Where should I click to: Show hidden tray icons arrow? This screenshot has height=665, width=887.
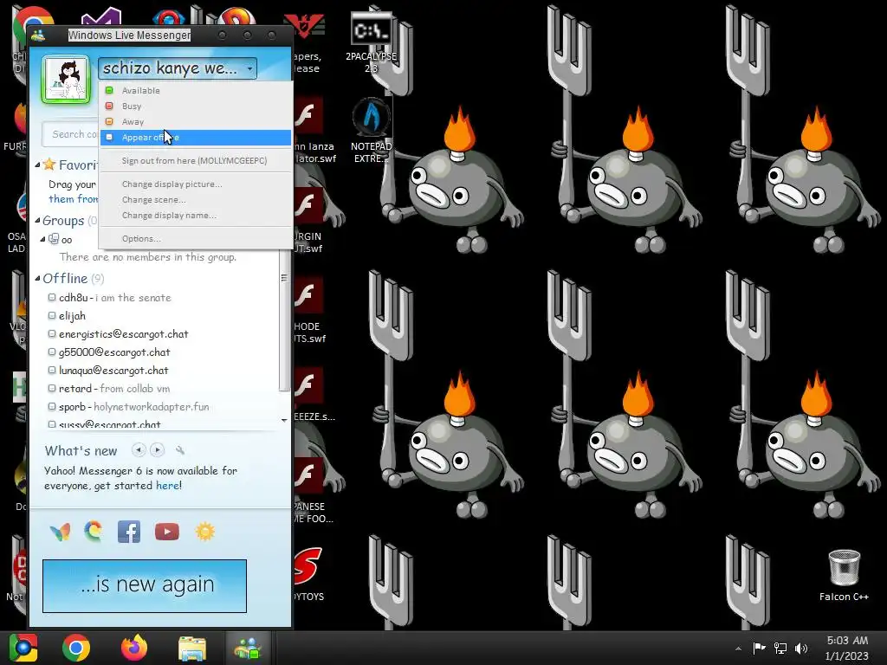(x=738, y=649)
